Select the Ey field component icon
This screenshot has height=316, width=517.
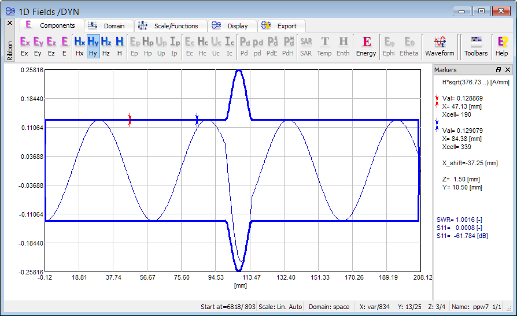coord(38,46)
